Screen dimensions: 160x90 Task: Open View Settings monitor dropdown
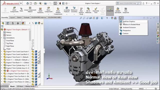(x=121, y=18)
